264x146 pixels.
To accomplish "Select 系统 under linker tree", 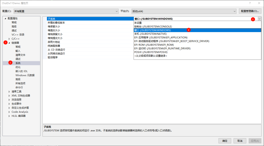I will (x=18, y=63).
